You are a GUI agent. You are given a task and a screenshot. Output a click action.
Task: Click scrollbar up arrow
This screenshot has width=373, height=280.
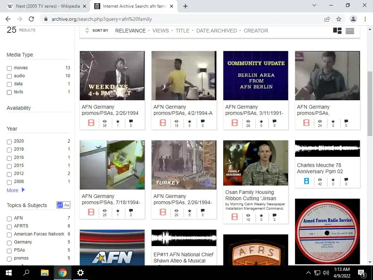[x=370, y=29]
